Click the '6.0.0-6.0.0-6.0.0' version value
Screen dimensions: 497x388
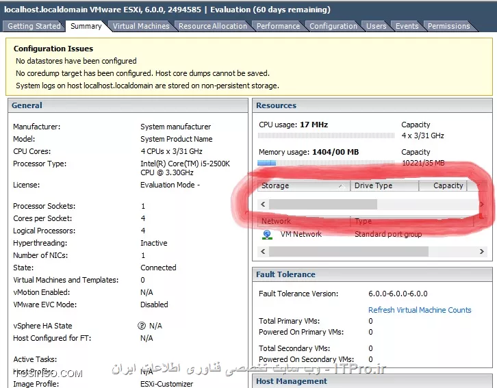(398, 294)
